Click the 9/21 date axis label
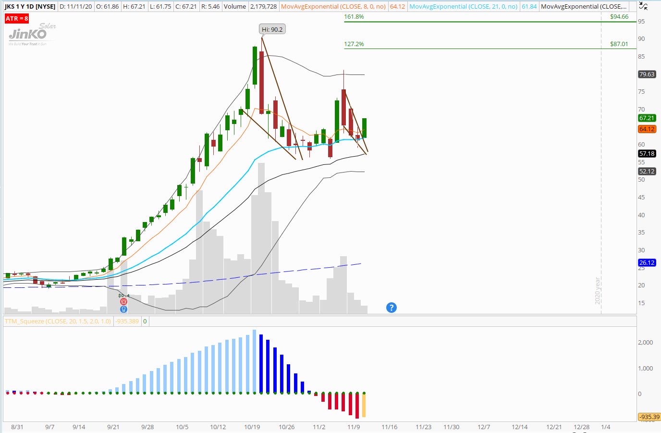 [x=113, y=427]
